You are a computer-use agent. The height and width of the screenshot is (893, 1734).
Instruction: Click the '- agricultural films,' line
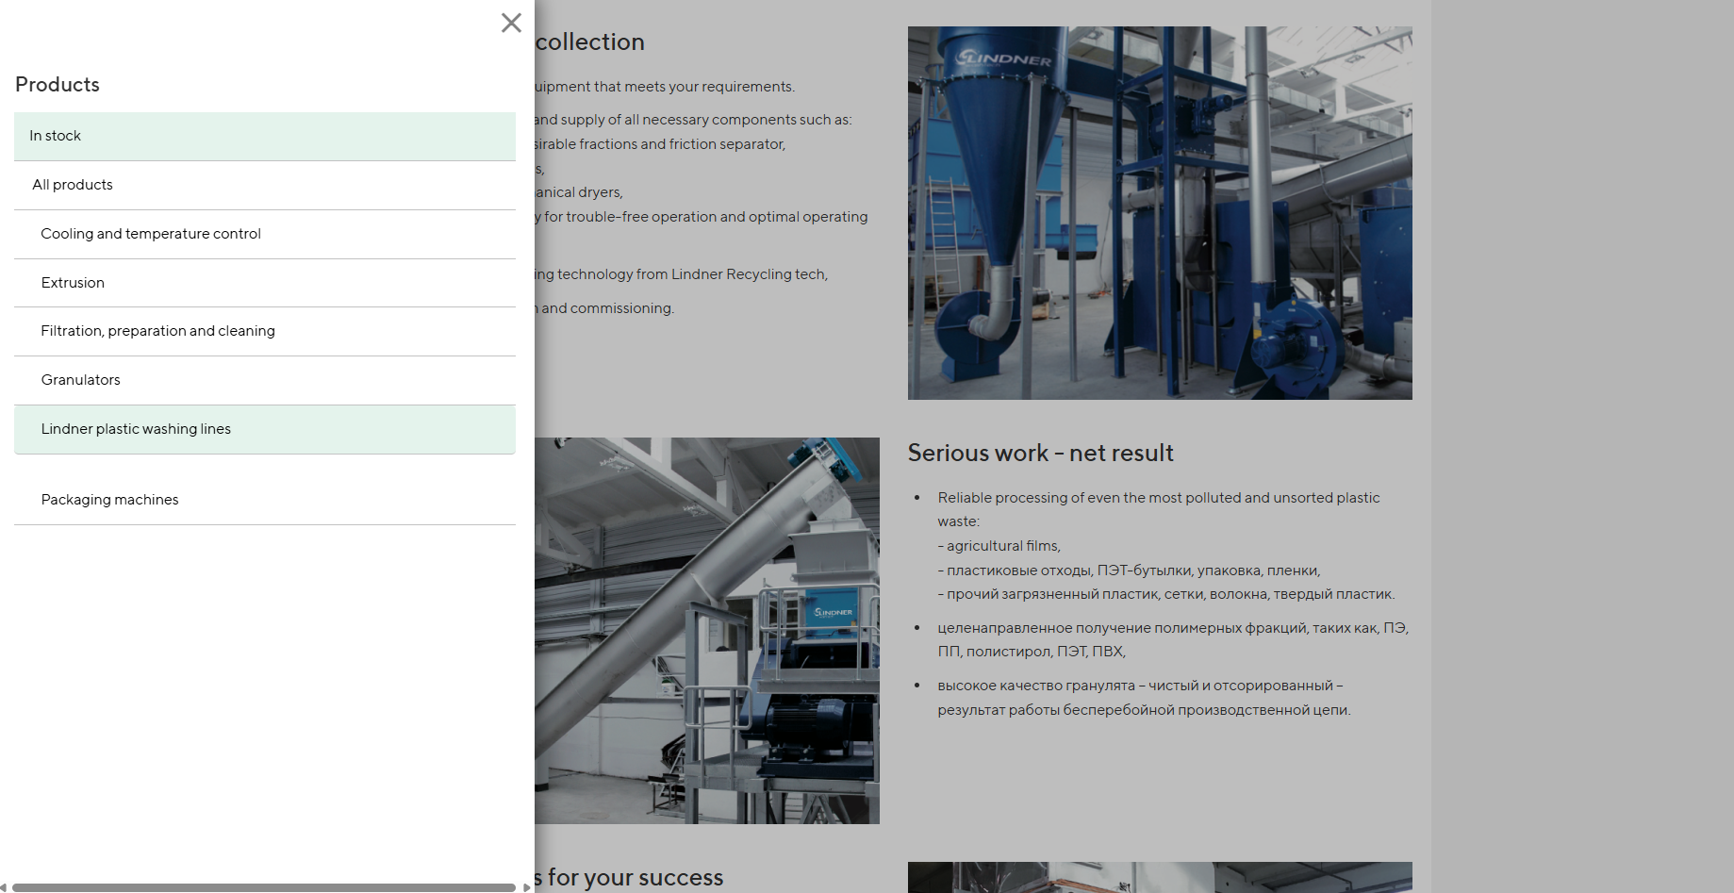click(x=999, y=546)
